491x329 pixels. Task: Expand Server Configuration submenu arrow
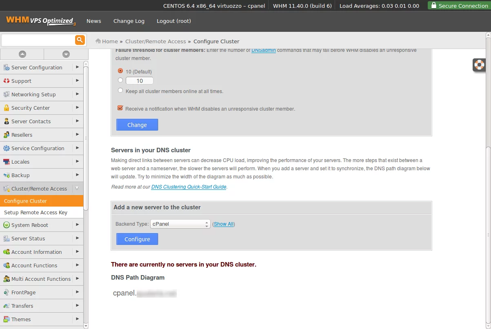coord(77,67)
